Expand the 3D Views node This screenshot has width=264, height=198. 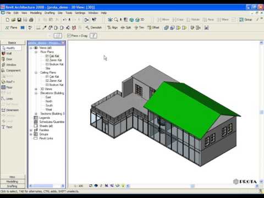(36, 89)
